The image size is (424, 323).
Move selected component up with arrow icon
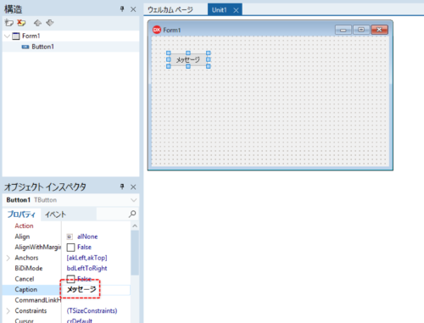click(37, 23)
